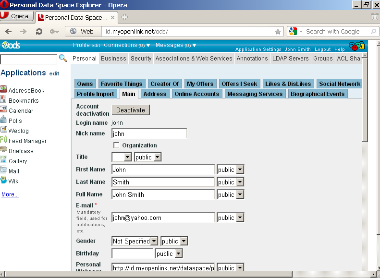Click the Wiki application icon

point(3,181)
